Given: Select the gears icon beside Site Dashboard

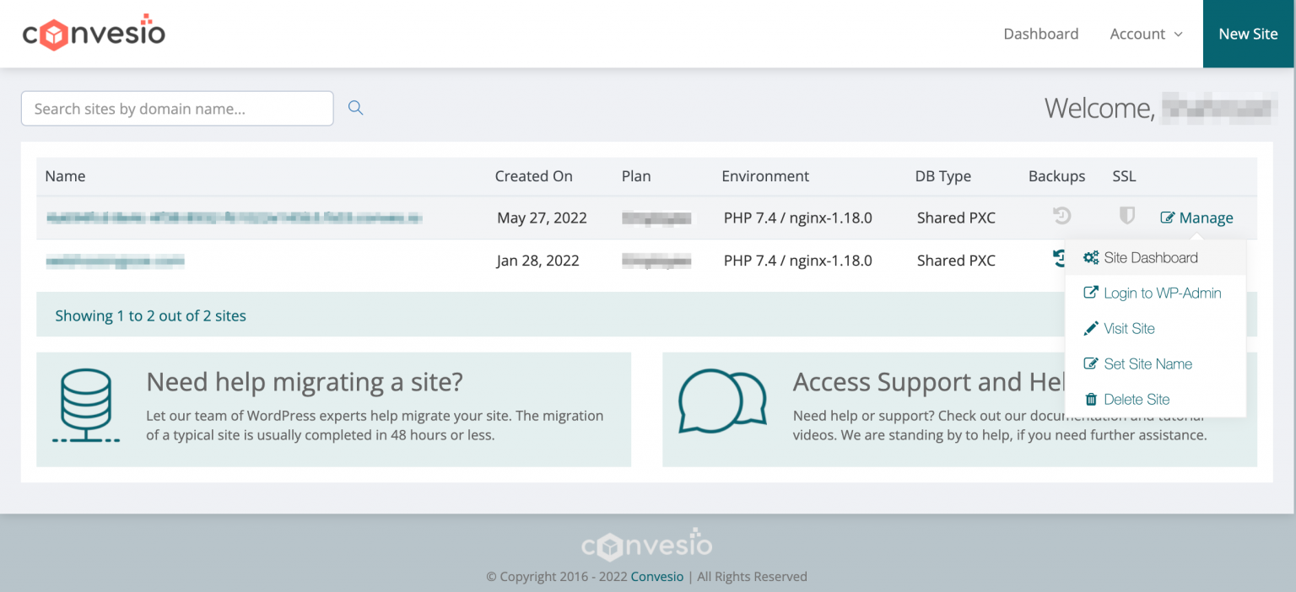Looking at the screenshot, I should [x=1092, y=257].
